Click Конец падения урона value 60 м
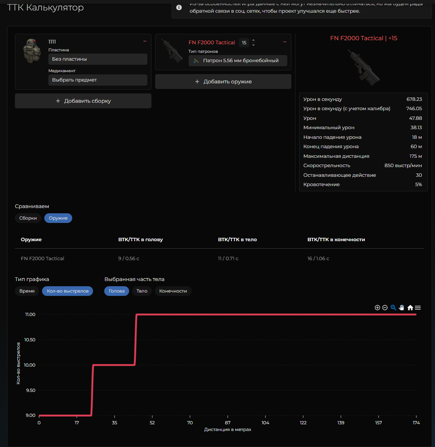The image size is (435, 447). (x=416, y=147)
